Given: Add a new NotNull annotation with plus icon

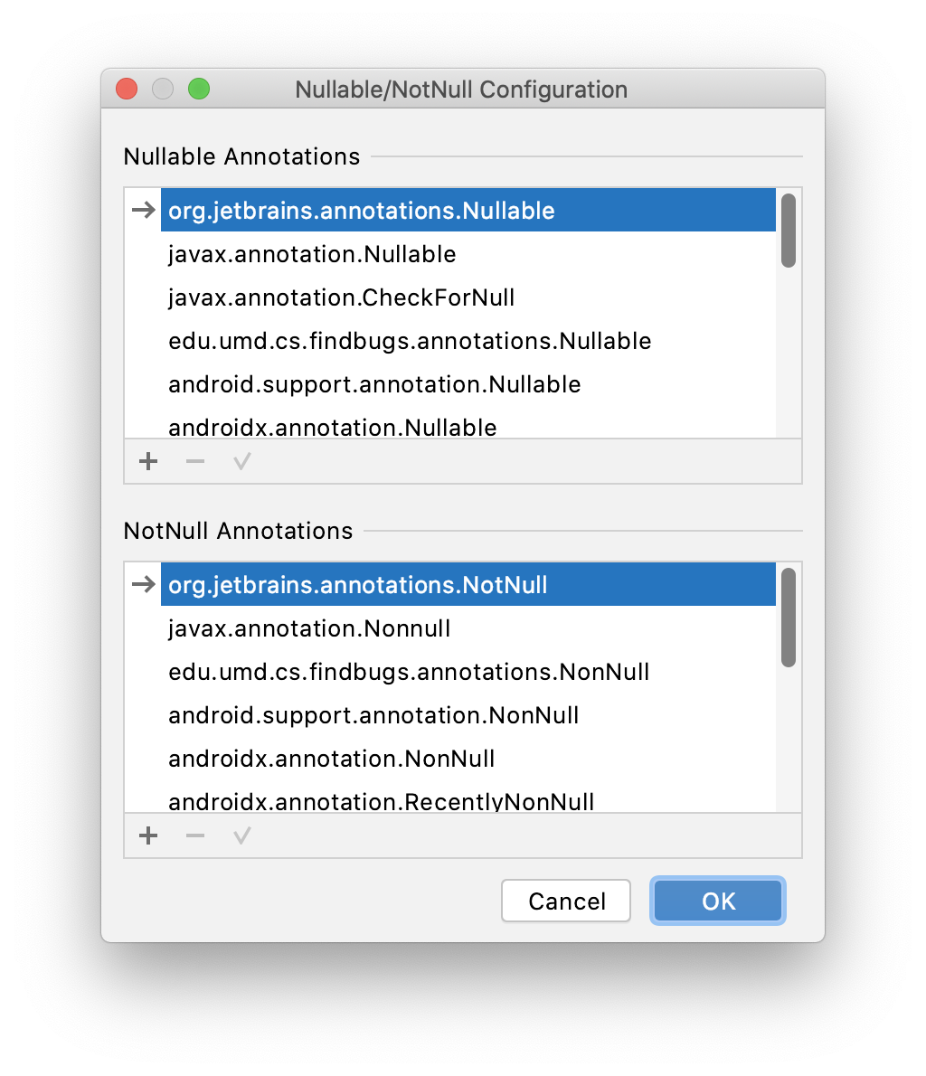Looking at the screenshot, I should click(x=148, y=835).
